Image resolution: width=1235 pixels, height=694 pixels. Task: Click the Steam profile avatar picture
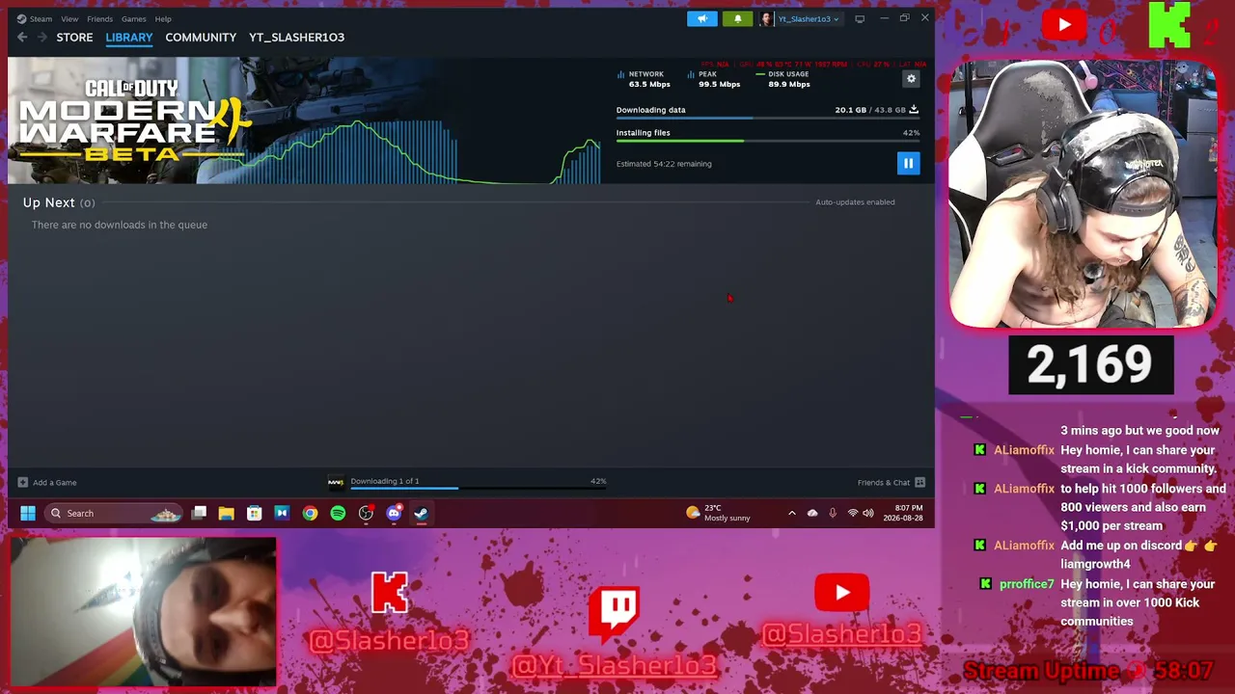coord(766,18)
